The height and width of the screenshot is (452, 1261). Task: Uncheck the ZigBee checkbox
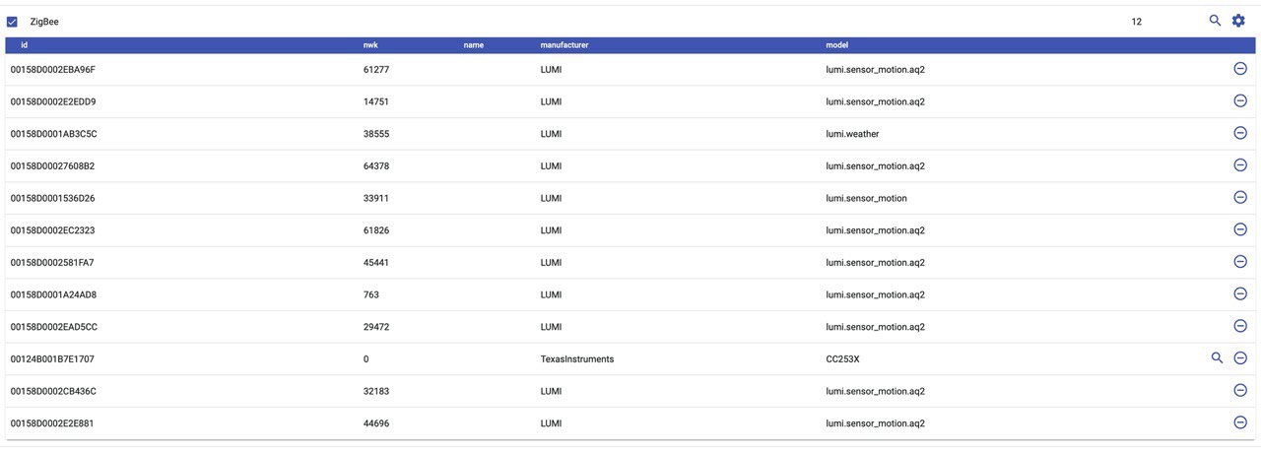point(12,22)
